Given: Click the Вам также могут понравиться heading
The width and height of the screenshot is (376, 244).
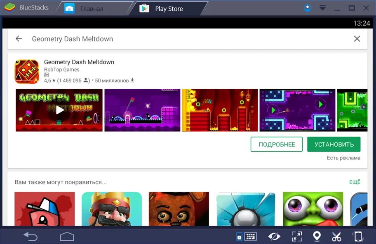Looking at the screenshot, I should 61,182.
